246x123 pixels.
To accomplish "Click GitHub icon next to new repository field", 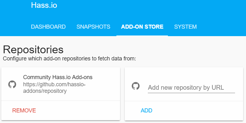I will click(136, 86).
